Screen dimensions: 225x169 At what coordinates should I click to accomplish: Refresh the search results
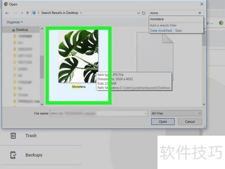[x=144, y=13]
